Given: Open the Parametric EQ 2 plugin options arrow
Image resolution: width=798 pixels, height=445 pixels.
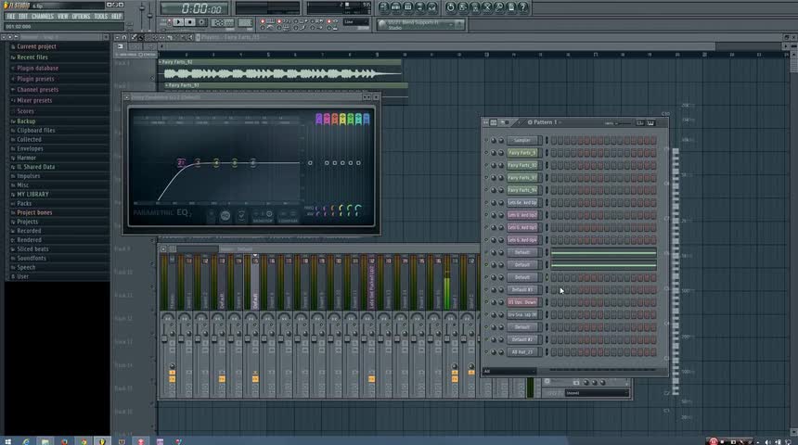Looking at the screenshot, I should pyautogui.click(x=128, y=96).
